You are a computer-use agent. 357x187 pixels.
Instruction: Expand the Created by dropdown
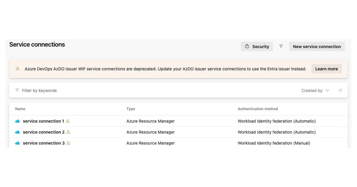point(315,91)
